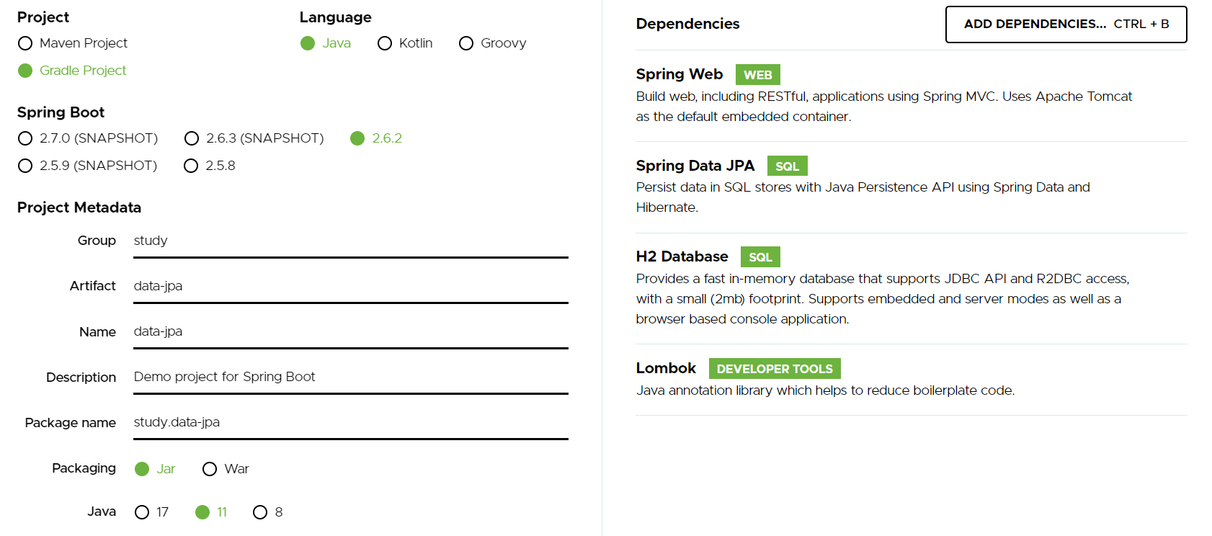
Task: Select Spring Boot version 2.5.8
Action: click(210, 166)
